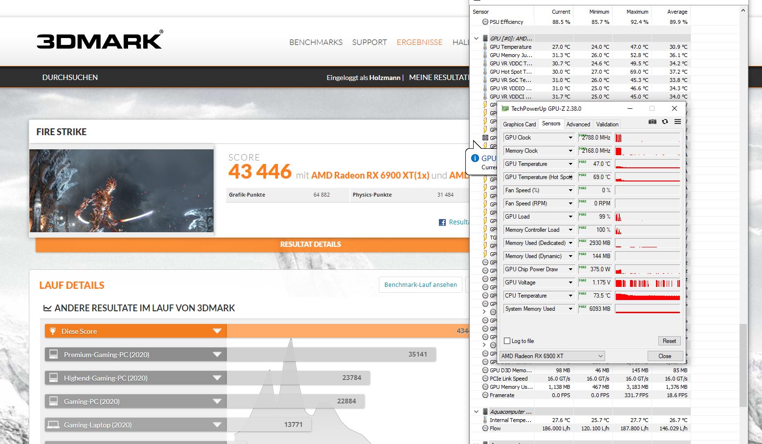Select the Sensors tab in GPU-Z
Screen dimensions: 762x444
pyautogui.click(x=551, y=124)
